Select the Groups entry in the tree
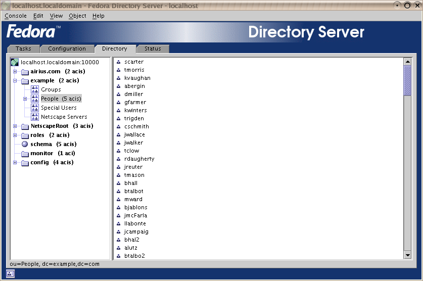 click(x=51, y=89)
